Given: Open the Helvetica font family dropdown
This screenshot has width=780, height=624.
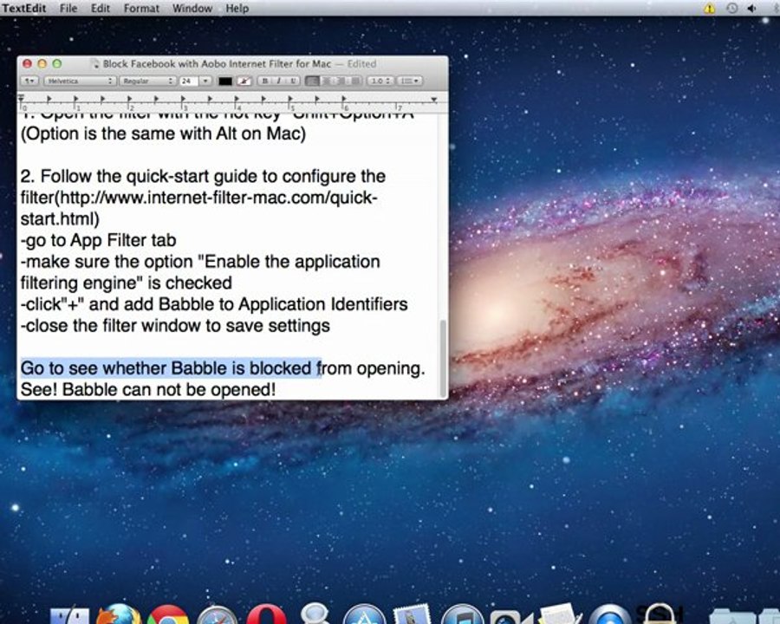Looking at the screenshot, I should tap(80, 81).
